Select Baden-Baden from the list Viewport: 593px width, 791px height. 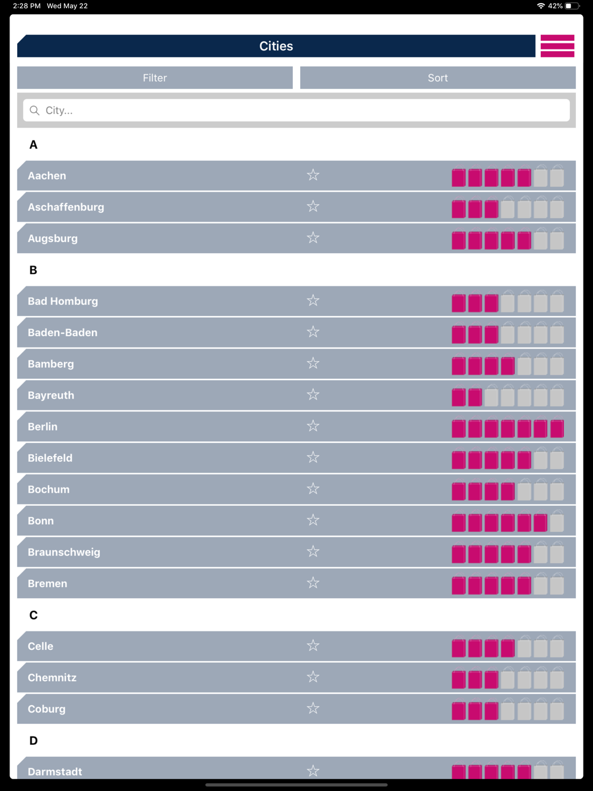62,333
